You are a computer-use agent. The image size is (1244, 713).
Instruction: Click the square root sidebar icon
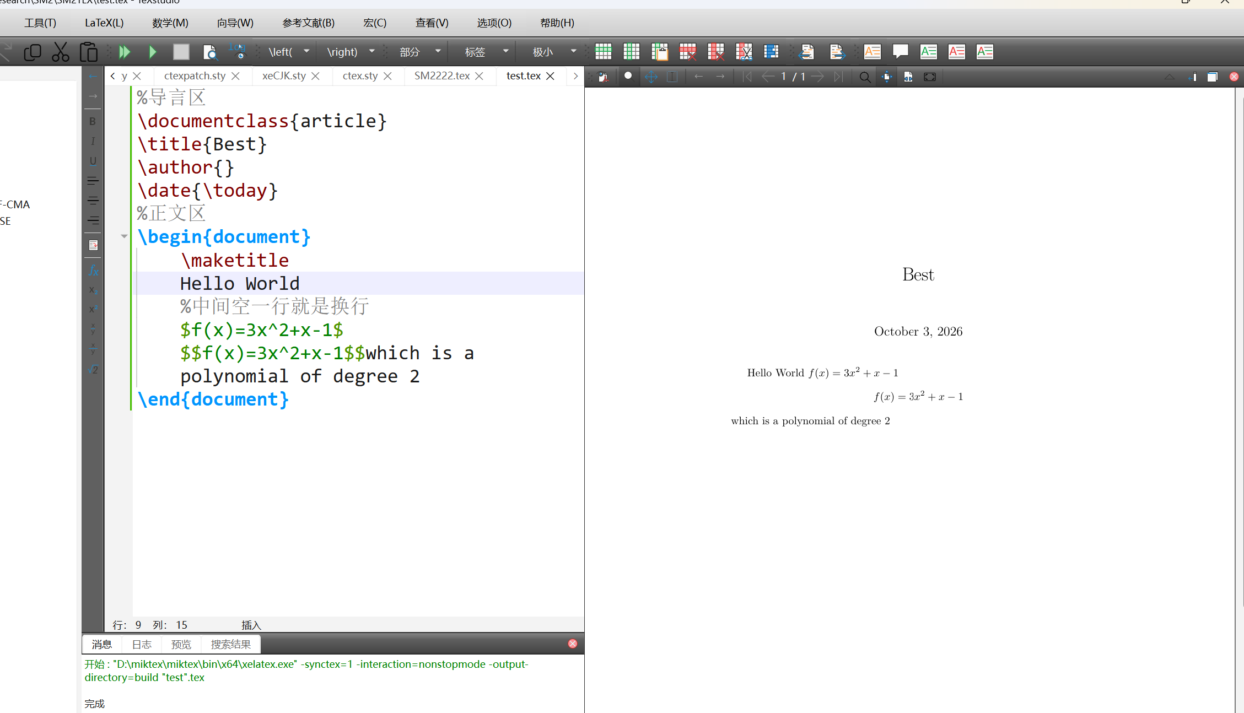coord(93,369)
